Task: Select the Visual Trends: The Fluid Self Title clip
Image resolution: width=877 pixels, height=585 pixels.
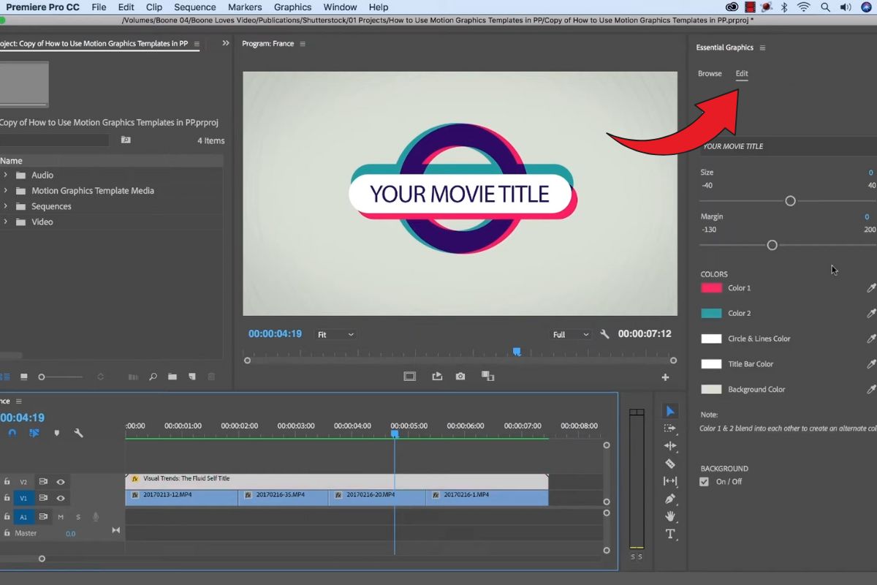Action: tap(337, 481)
